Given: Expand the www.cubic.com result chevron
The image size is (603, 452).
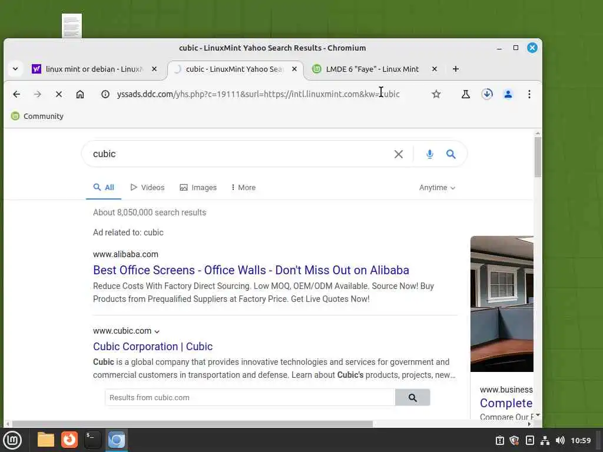Looking at the screenshot, I should coord(157,331).
